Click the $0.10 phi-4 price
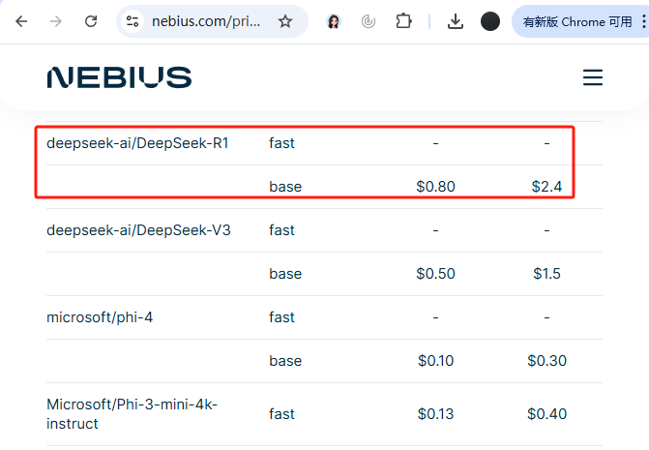This screenshot has height=450, width=649. coord(435,361)
